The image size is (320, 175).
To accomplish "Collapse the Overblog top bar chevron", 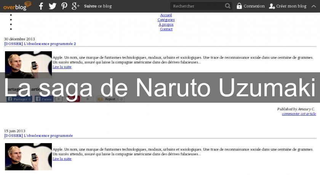I will point(314,6).
